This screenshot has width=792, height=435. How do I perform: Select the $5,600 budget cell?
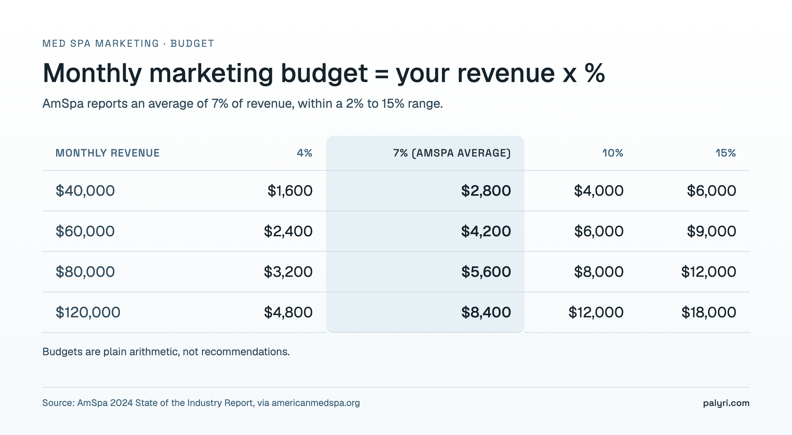(486, 272)
